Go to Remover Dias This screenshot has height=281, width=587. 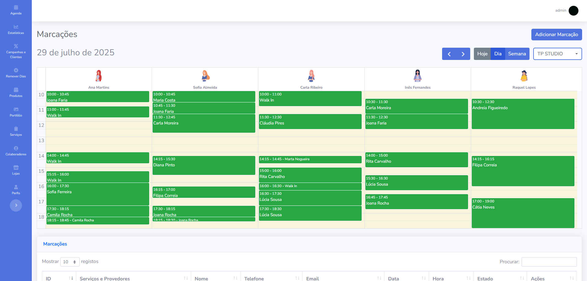coord(16,73)
